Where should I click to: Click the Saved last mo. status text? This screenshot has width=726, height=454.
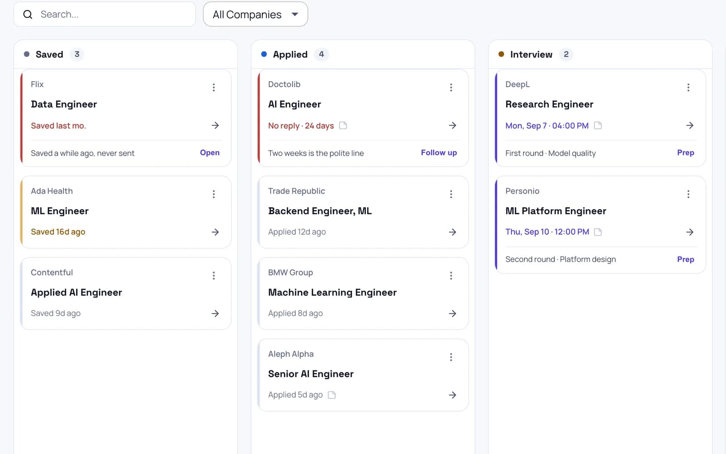click(x=58, y=126)
